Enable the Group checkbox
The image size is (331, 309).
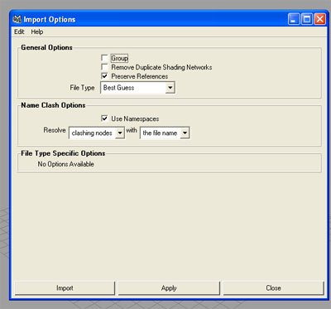104,58
